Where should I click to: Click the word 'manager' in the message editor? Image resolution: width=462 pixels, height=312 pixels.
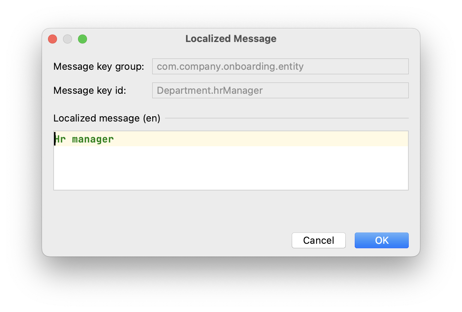93,139
